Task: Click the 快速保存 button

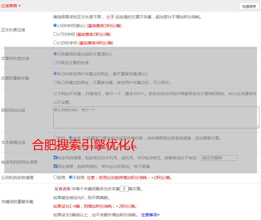Action: point(249,6)
